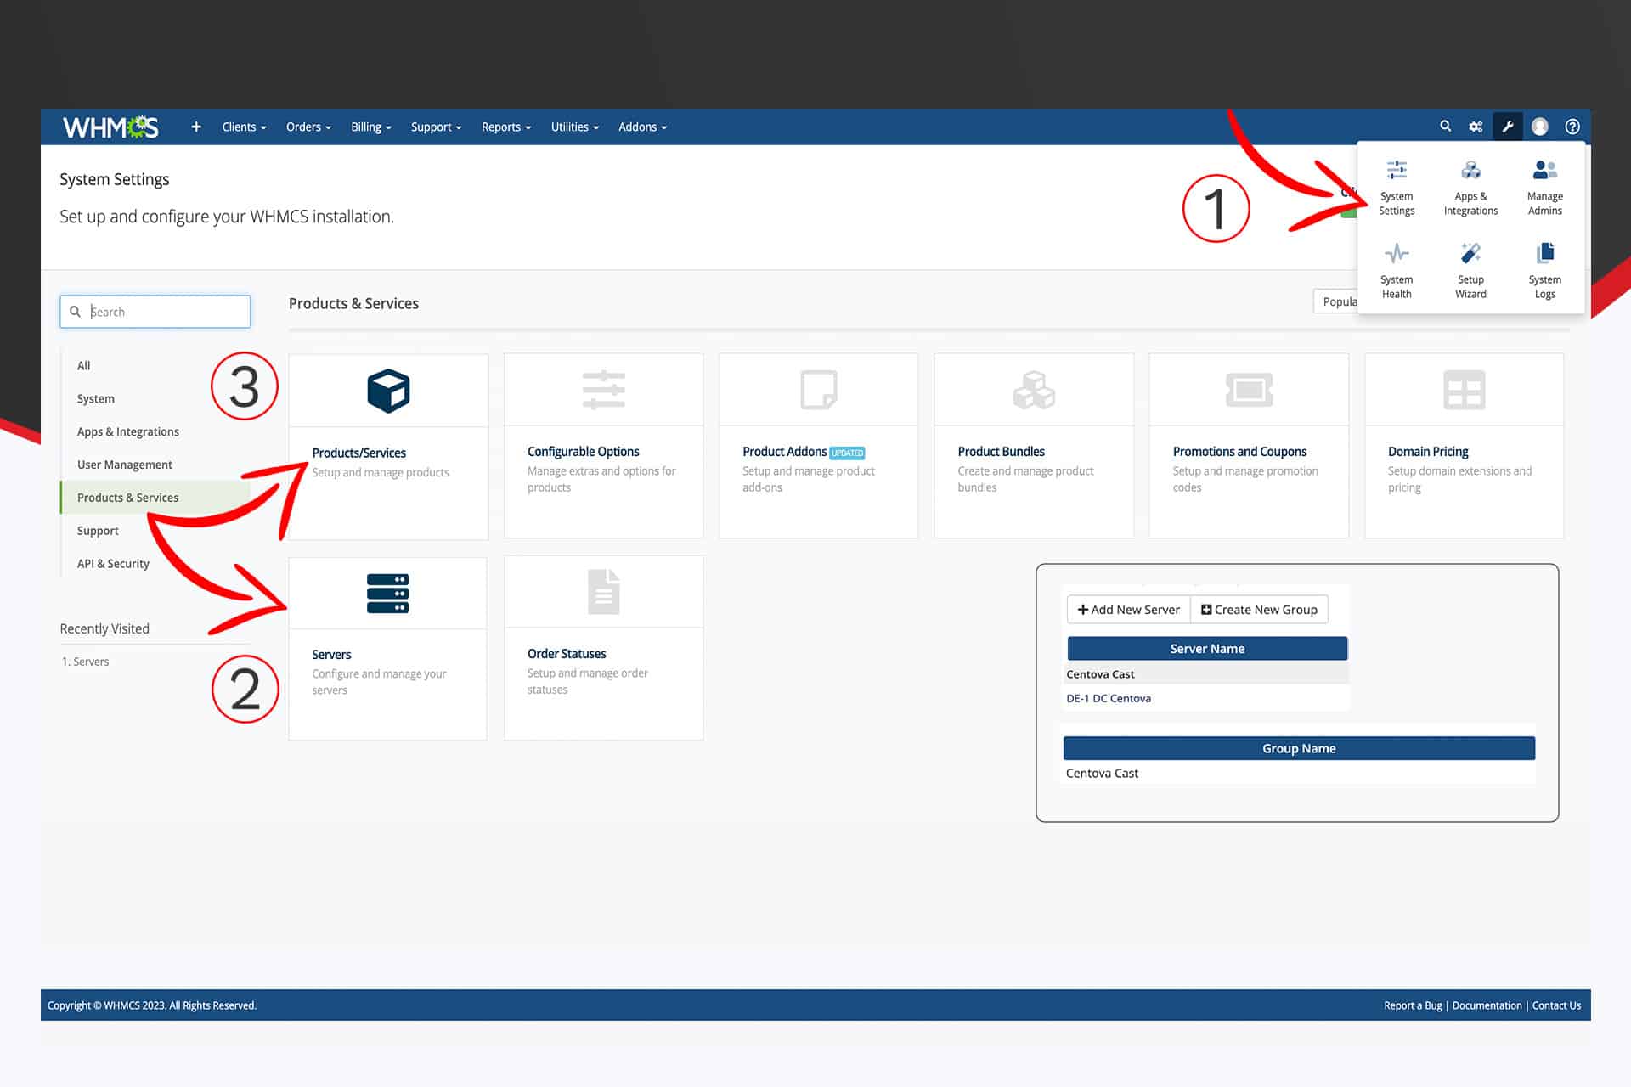Image resolution: width=1631 pixels, height=1087 pixels.
Task: Click the Centova Cast group name entry
Action: [x=1102, y=773]
